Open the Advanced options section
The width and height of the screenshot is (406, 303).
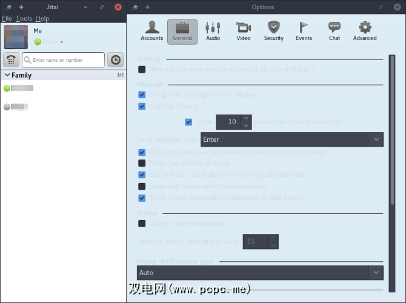[365, 31]
